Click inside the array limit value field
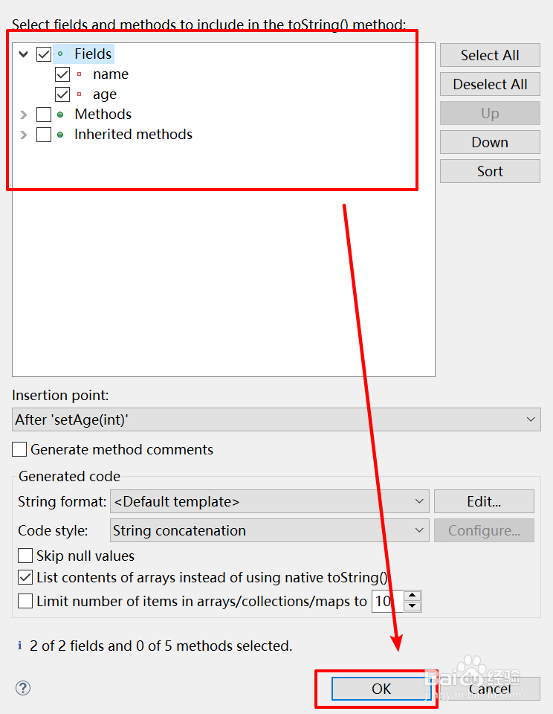This screenshot has height=714, width=553. (x=383, y=600)
